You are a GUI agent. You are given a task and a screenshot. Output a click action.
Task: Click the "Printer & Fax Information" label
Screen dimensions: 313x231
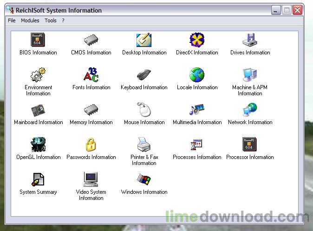(x=144, y=160)
